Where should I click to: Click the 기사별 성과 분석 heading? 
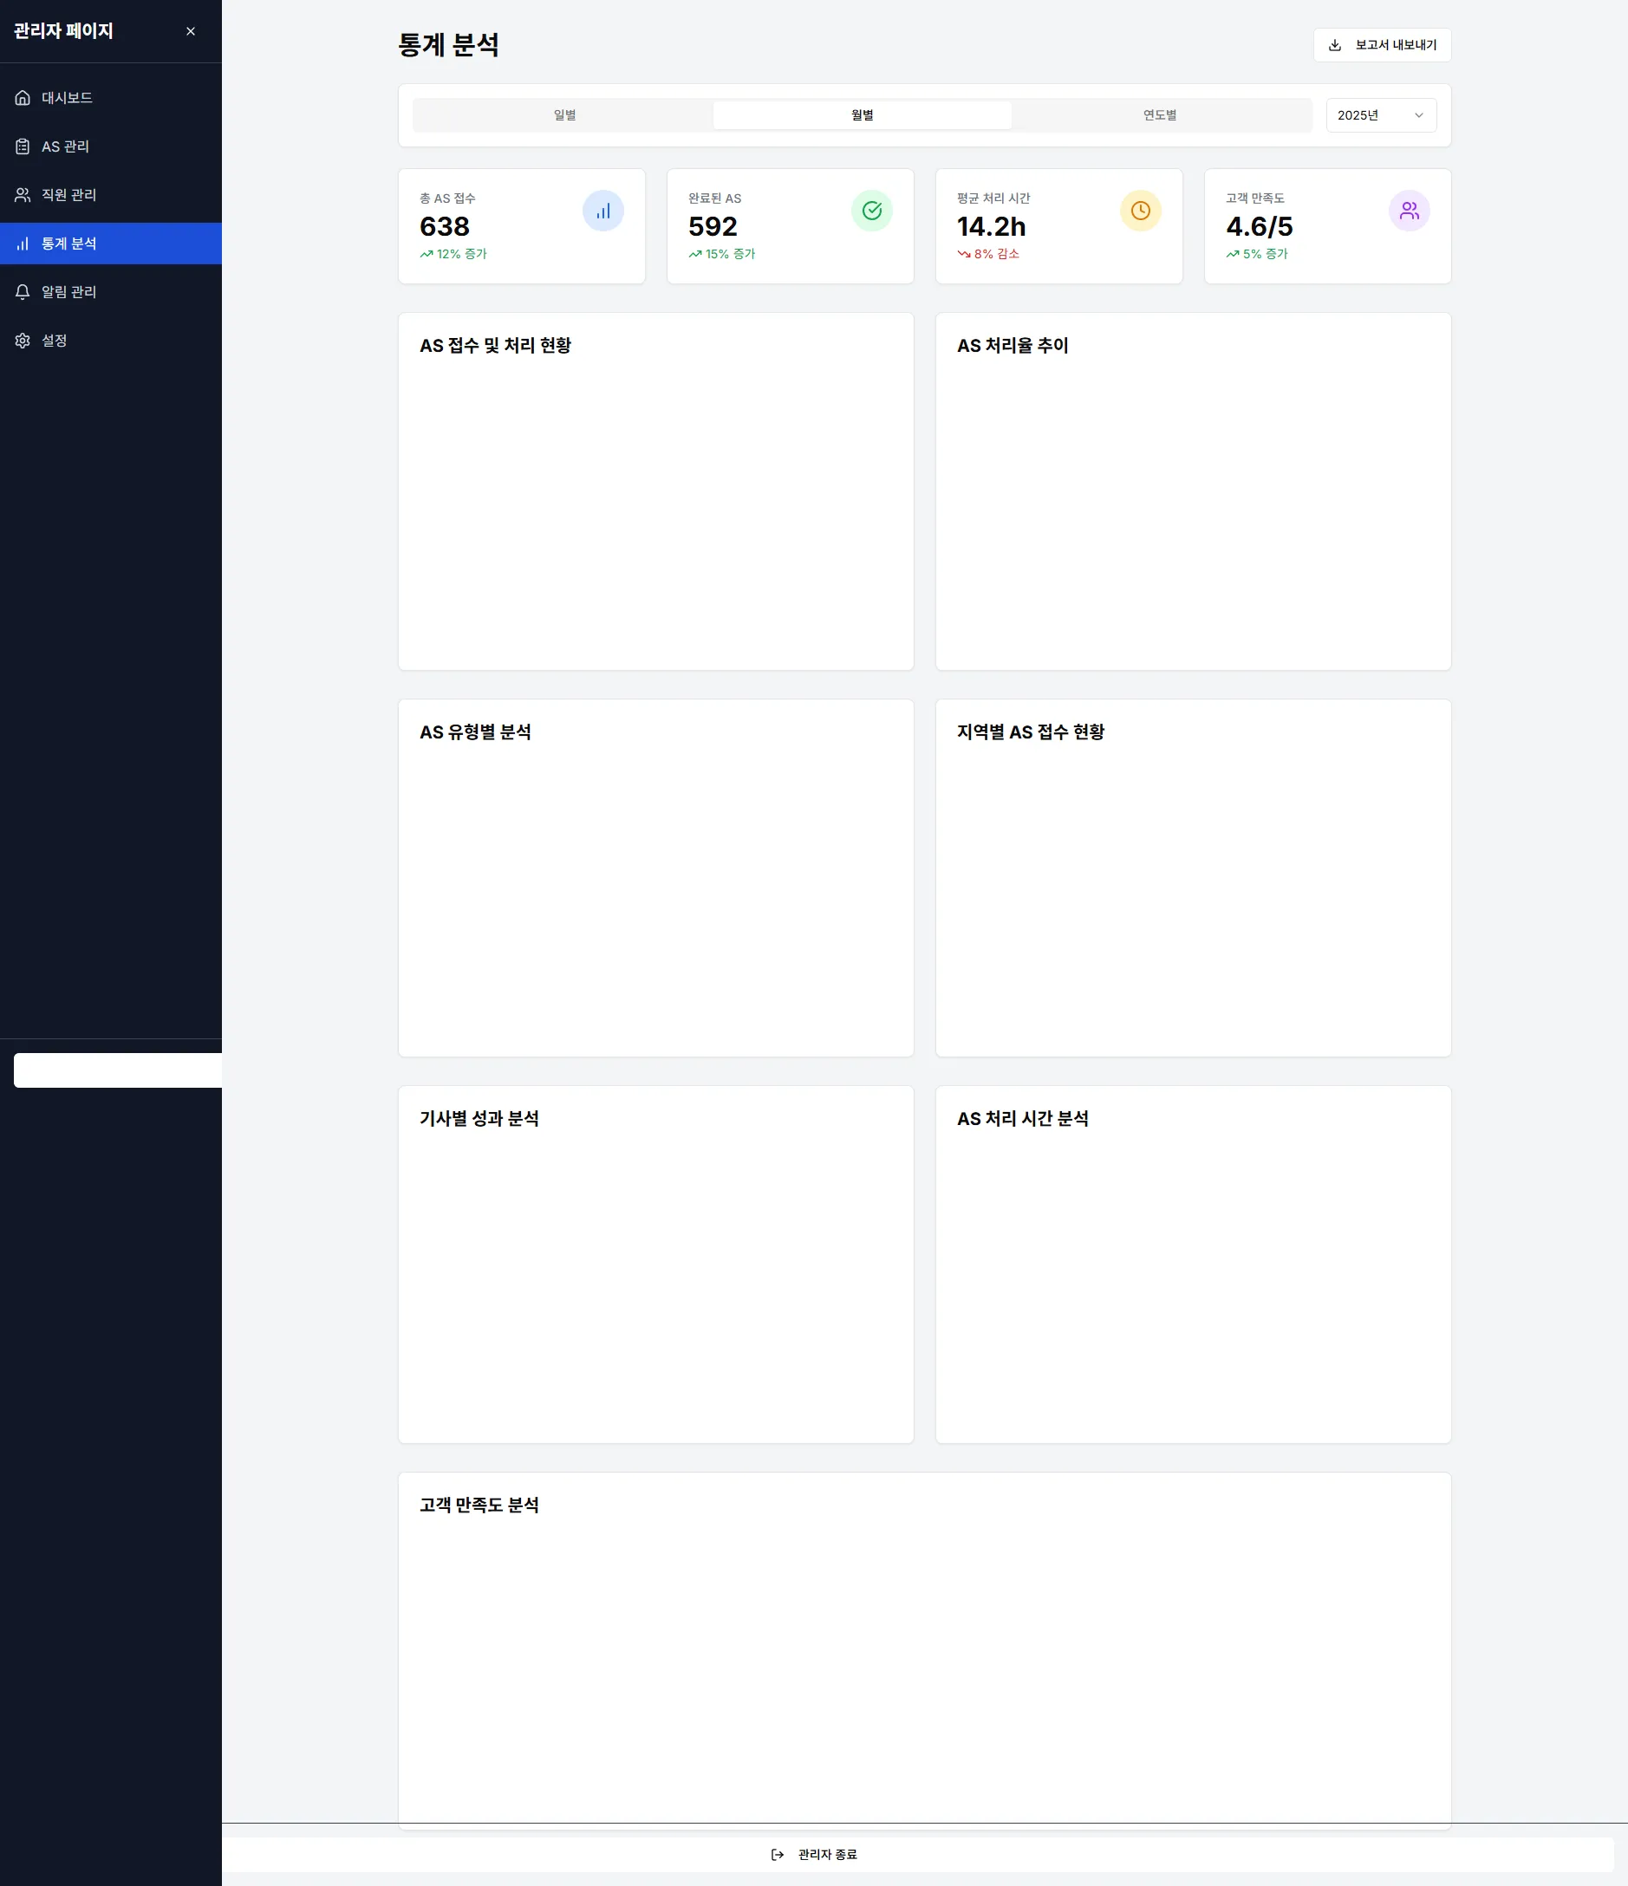pyautogui.click(x=479, y=1119)
